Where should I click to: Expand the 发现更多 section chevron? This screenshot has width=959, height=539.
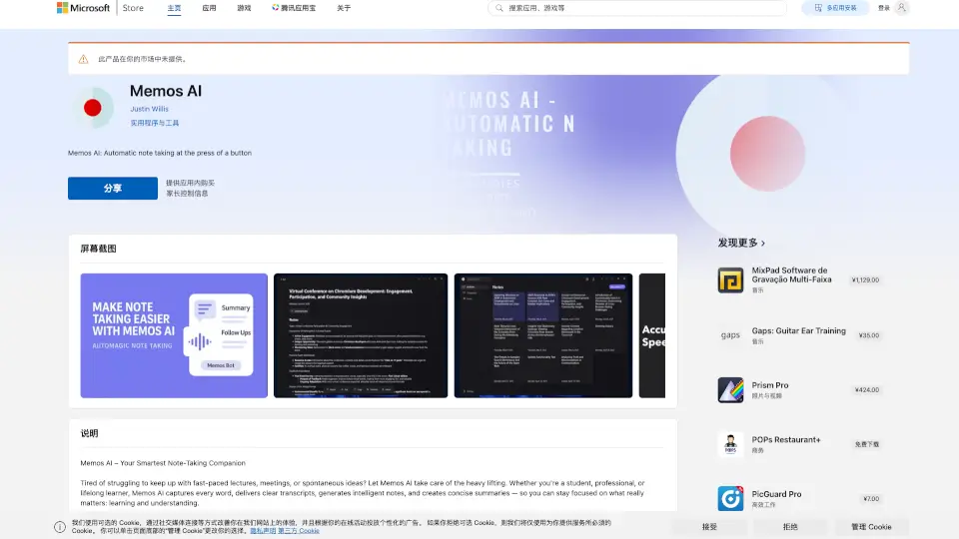pos(764,243)
